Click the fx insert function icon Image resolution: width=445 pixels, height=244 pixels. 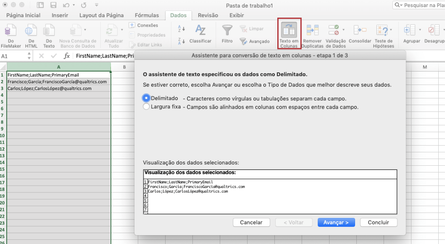click(x=66, y=56)
